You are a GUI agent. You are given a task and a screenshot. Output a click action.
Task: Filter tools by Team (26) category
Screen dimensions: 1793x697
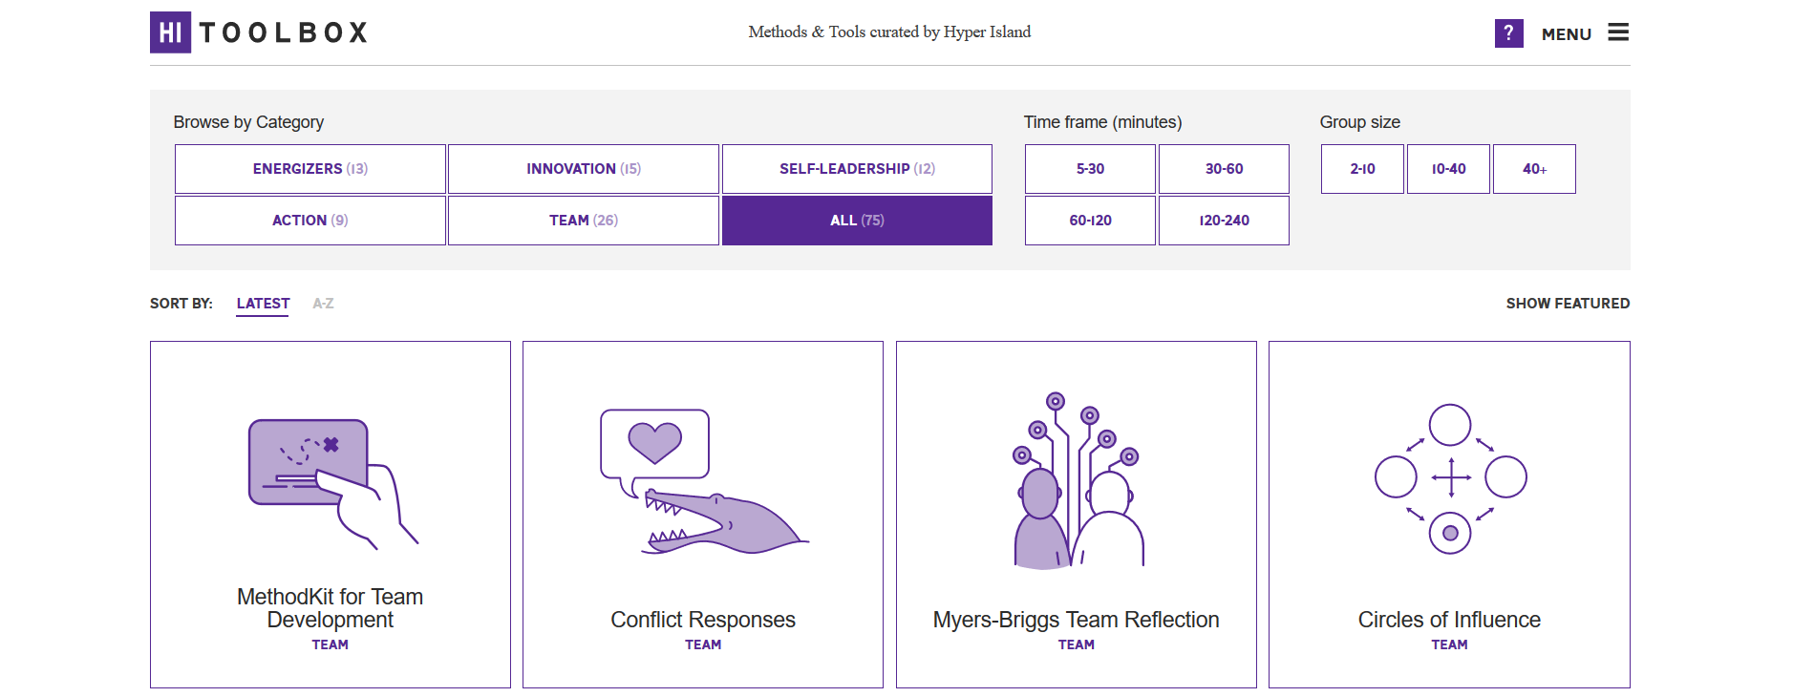coord(584,221)
